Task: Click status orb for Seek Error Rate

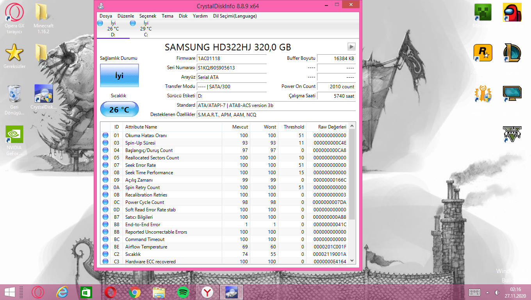Action: pos(105,165)
